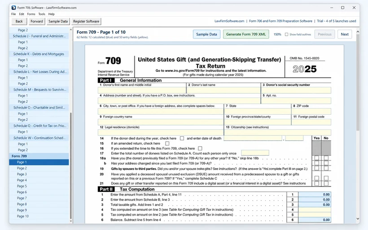
Task: Click the Form 706 app icon in title bar
Action: pos(13,8)
